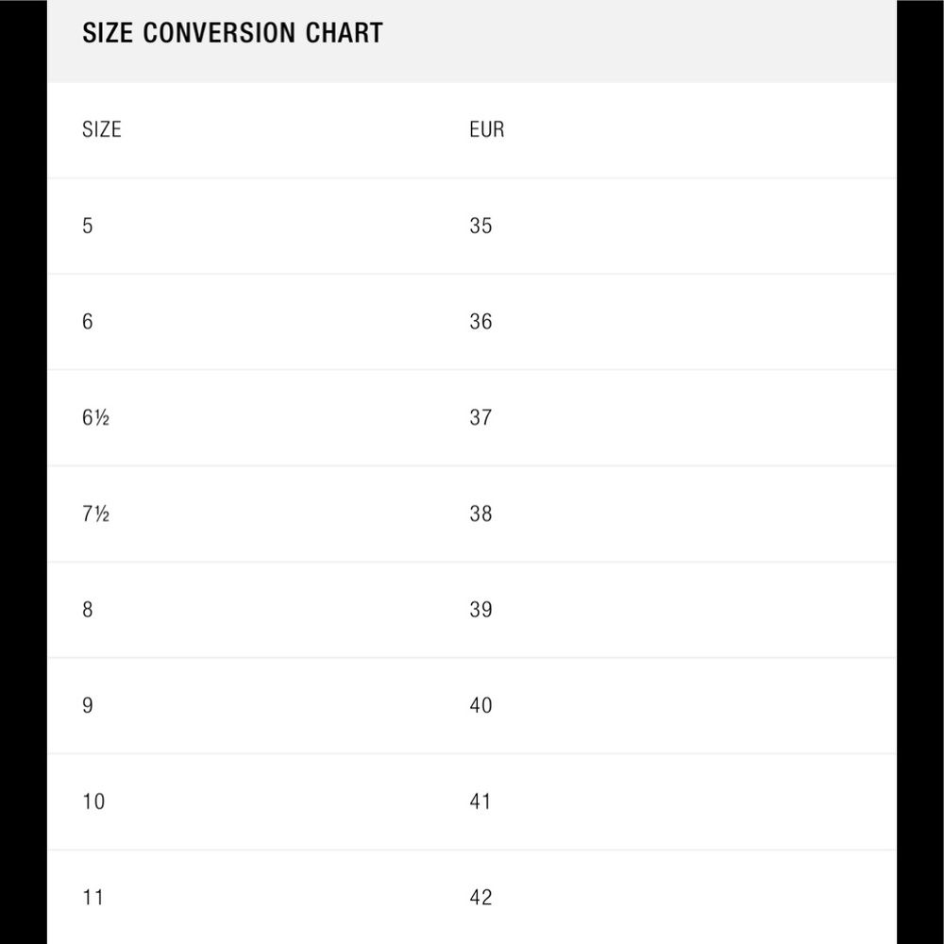
Task: Click size 10 cell
Action: click(93, 801)
